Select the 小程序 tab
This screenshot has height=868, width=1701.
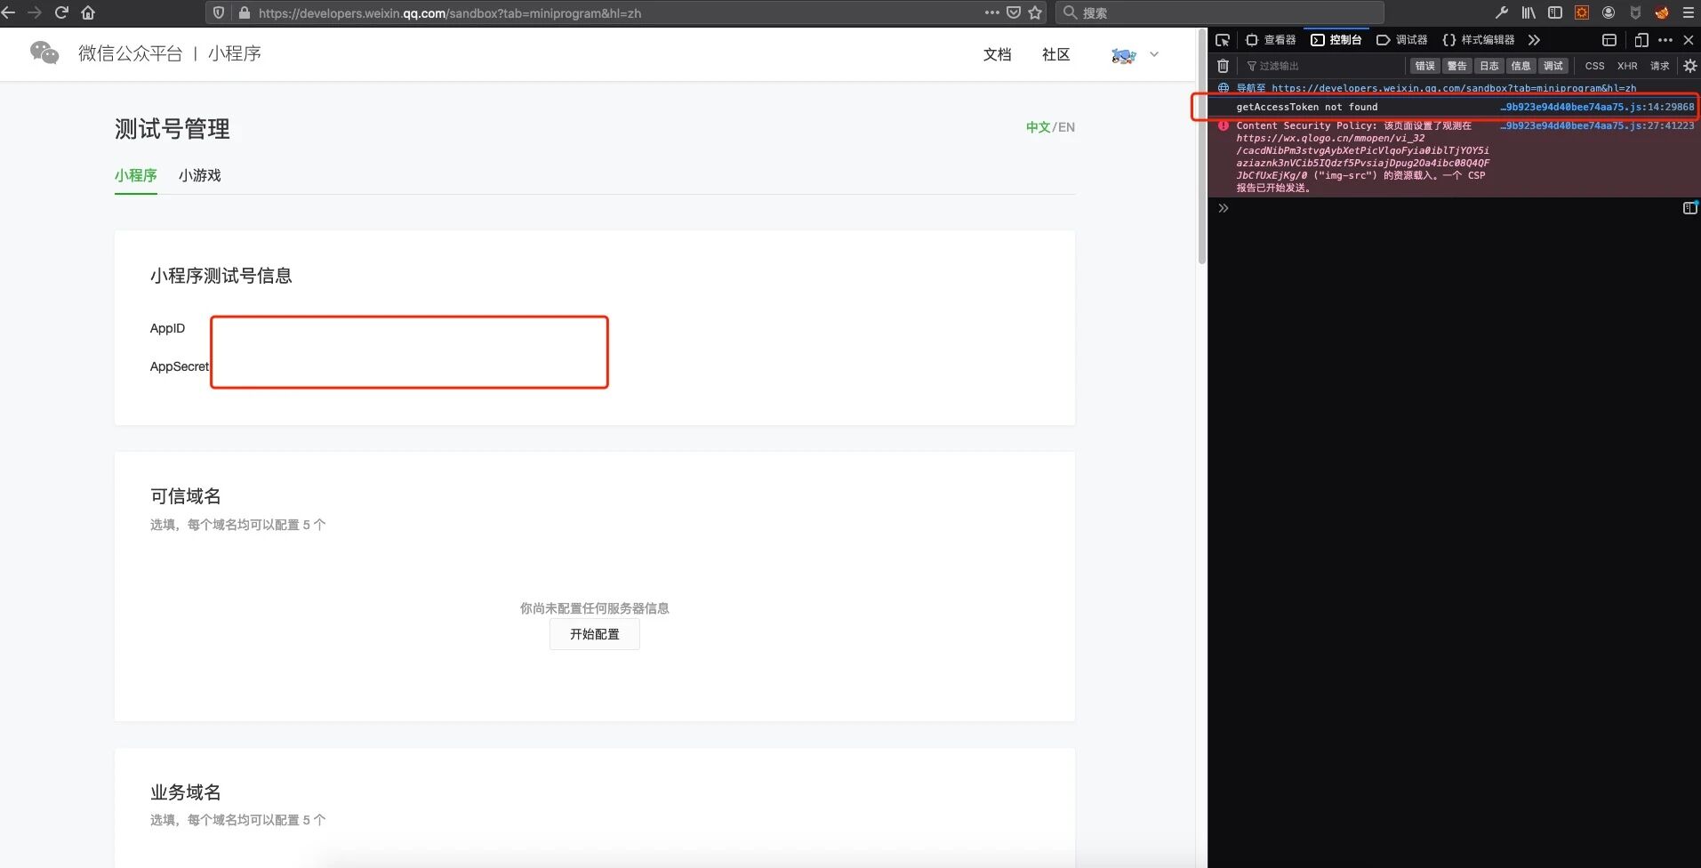coord(136,175)
